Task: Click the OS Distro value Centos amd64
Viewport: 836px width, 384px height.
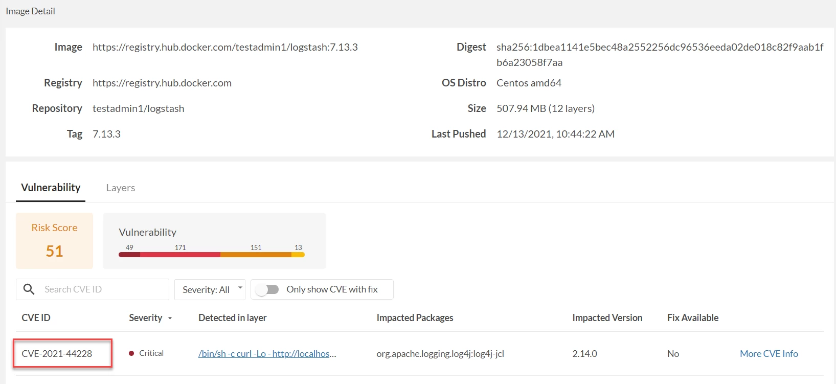Action: pyautogui.click(x=529, y=83)
